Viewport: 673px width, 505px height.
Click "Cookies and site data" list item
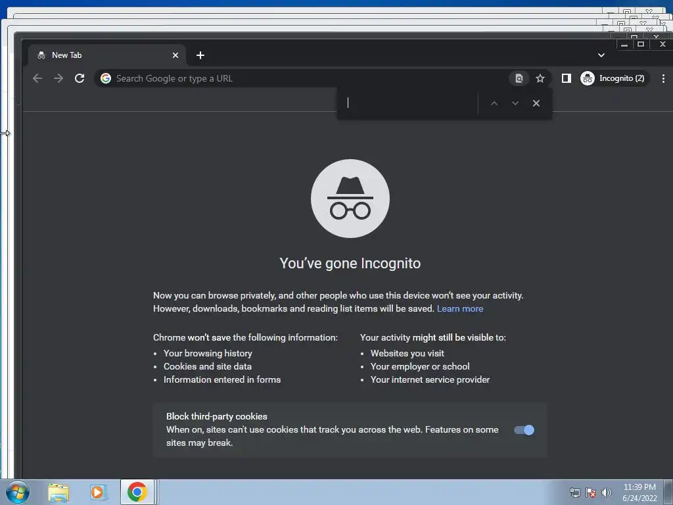click(207, 367)
